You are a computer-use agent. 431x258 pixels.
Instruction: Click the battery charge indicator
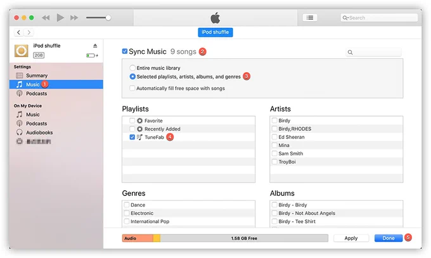click(92, 56)
